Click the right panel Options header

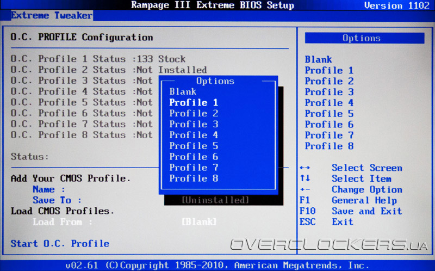click(x=364, y=38)
